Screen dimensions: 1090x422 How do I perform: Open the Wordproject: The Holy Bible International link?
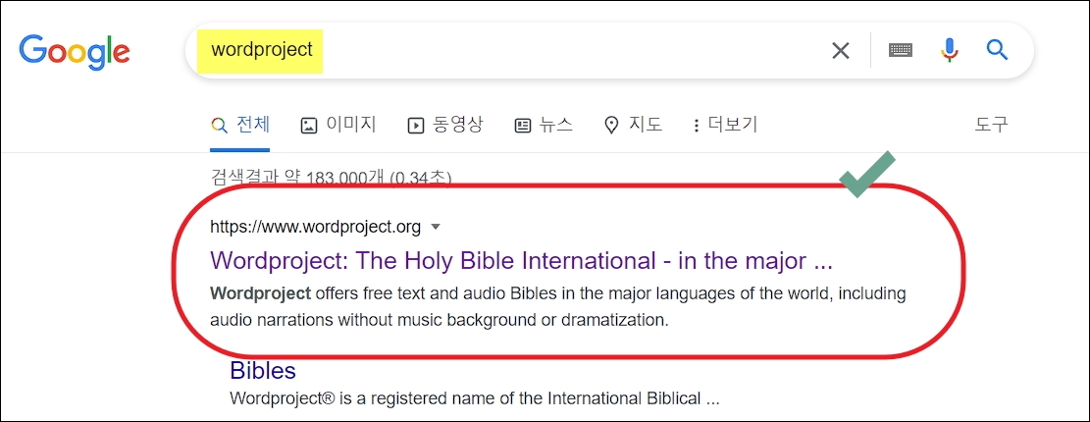click(521, 261)
